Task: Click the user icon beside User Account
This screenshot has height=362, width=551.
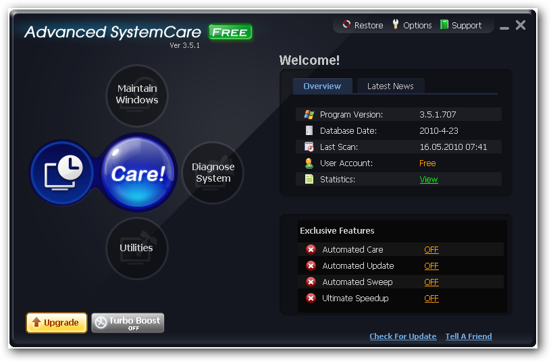Action: (x=309, y=163)
